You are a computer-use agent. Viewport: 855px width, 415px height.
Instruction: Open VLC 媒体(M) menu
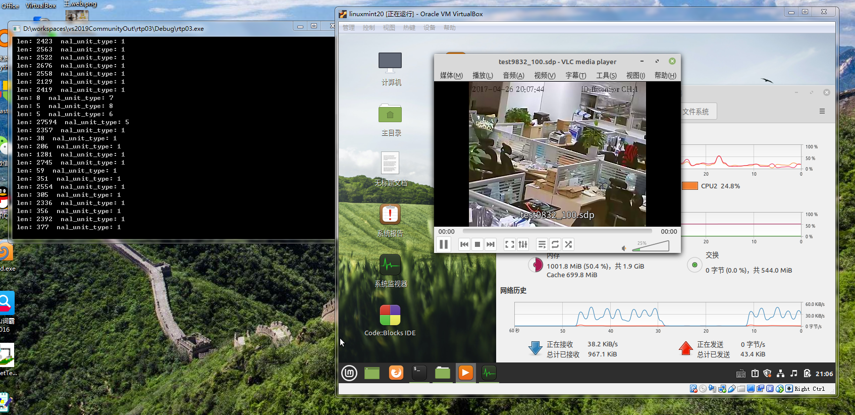click(x=451, y=76)
